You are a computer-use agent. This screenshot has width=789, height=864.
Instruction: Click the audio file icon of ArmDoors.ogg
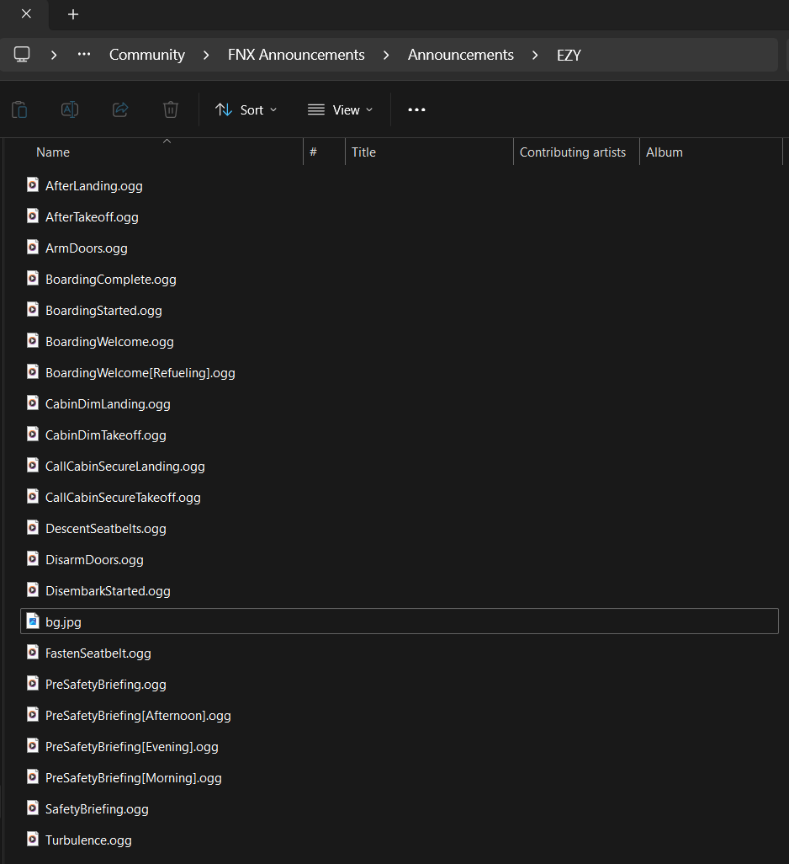pyautogui.click(x=33, y=247)
